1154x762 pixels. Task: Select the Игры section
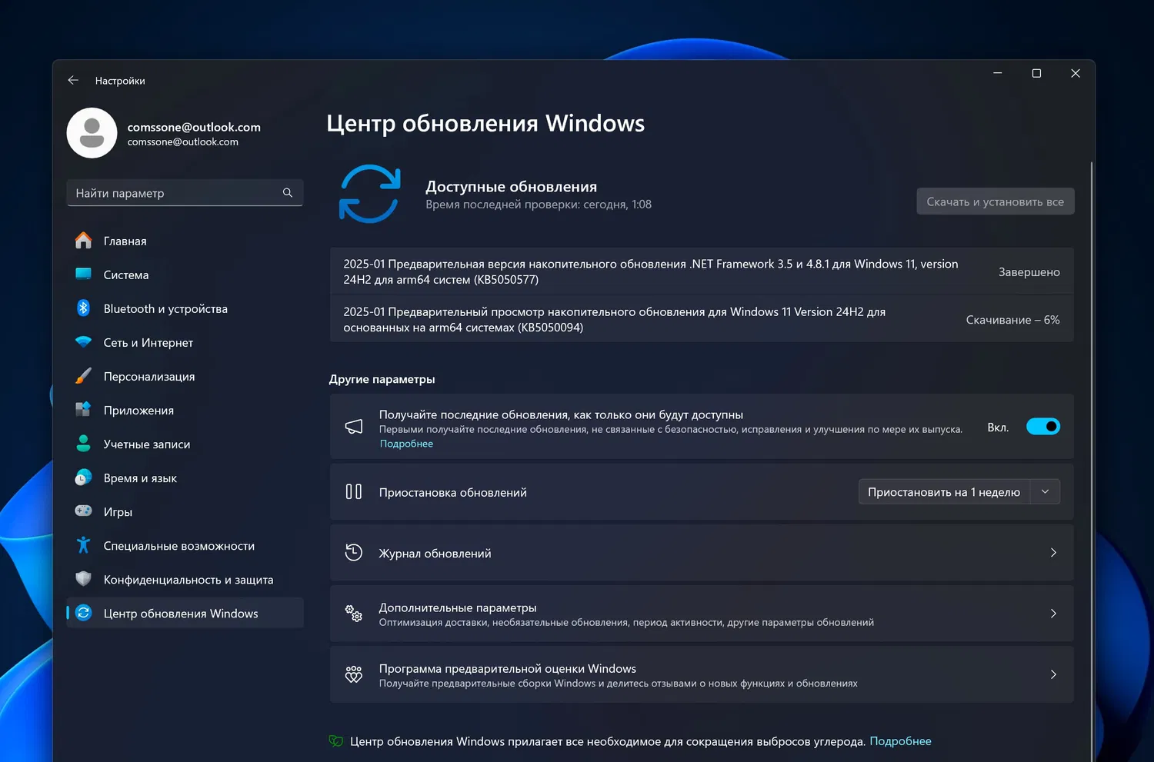coord(185,511)
